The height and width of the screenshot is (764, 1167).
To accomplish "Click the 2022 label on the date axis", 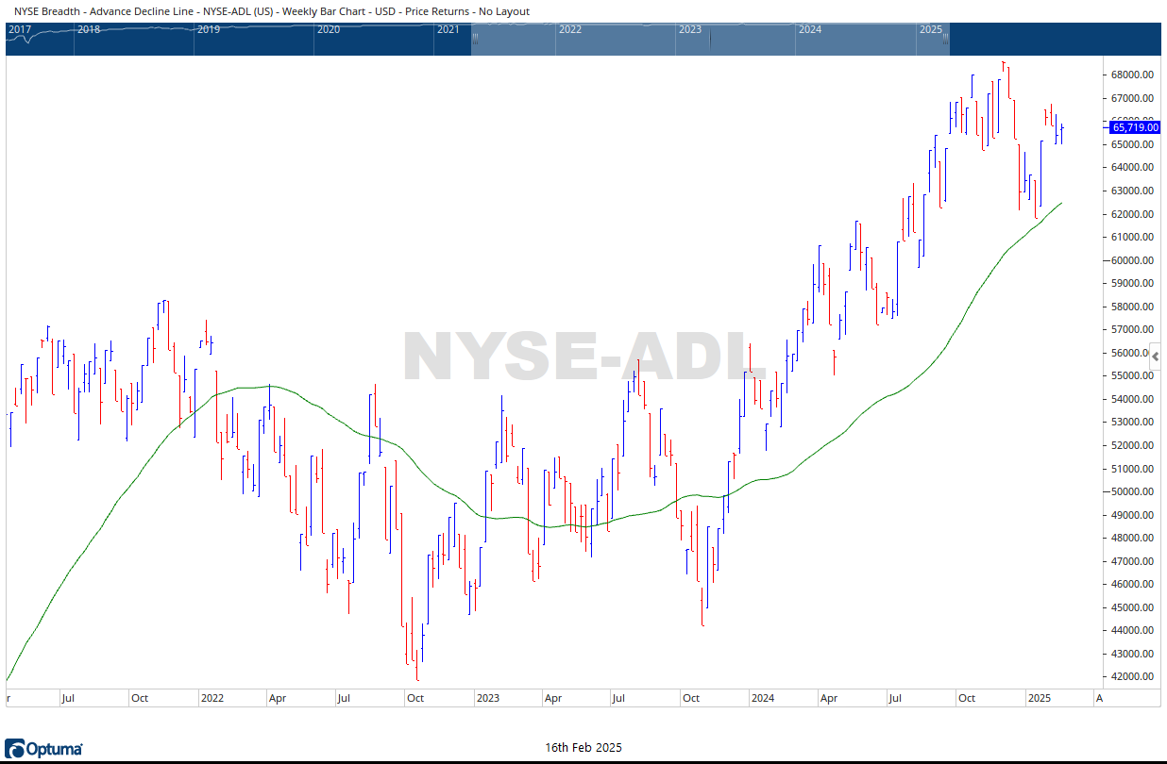I will pos(211,699).
